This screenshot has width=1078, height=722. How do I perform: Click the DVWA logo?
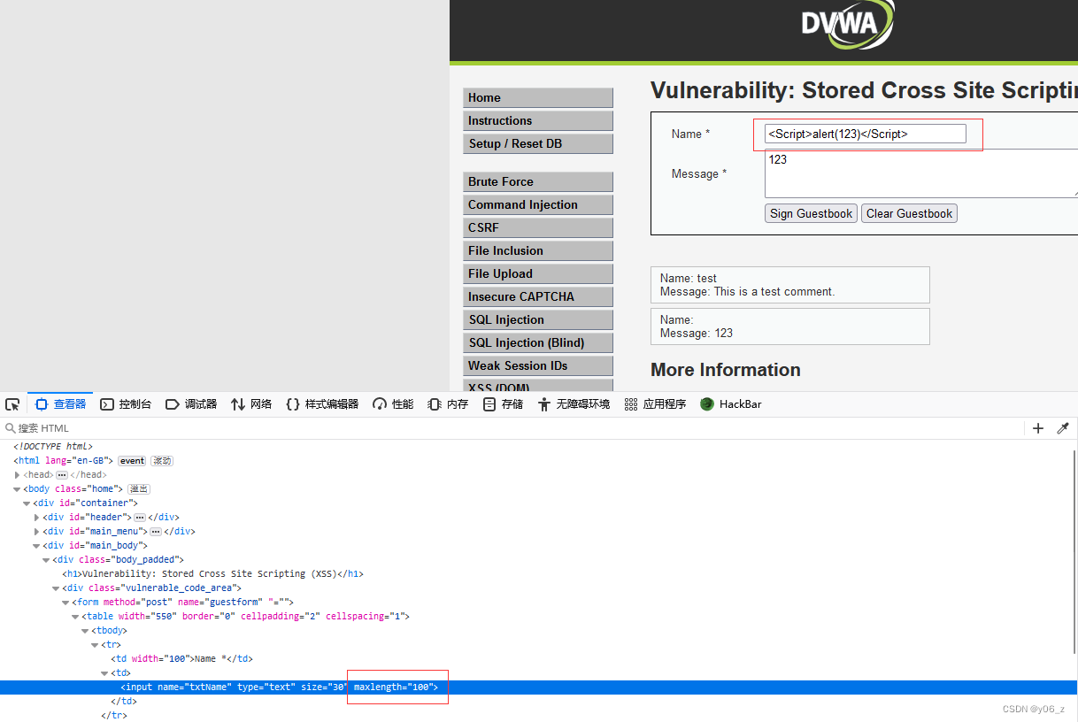point(847,24)
